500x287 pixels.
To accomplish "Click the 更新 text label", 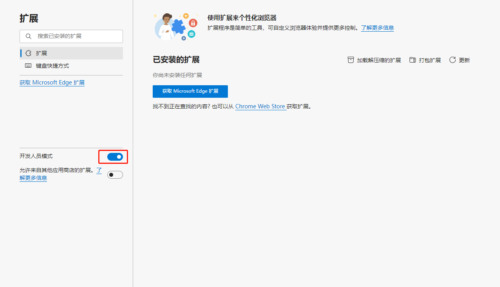I will pos(464,60).
